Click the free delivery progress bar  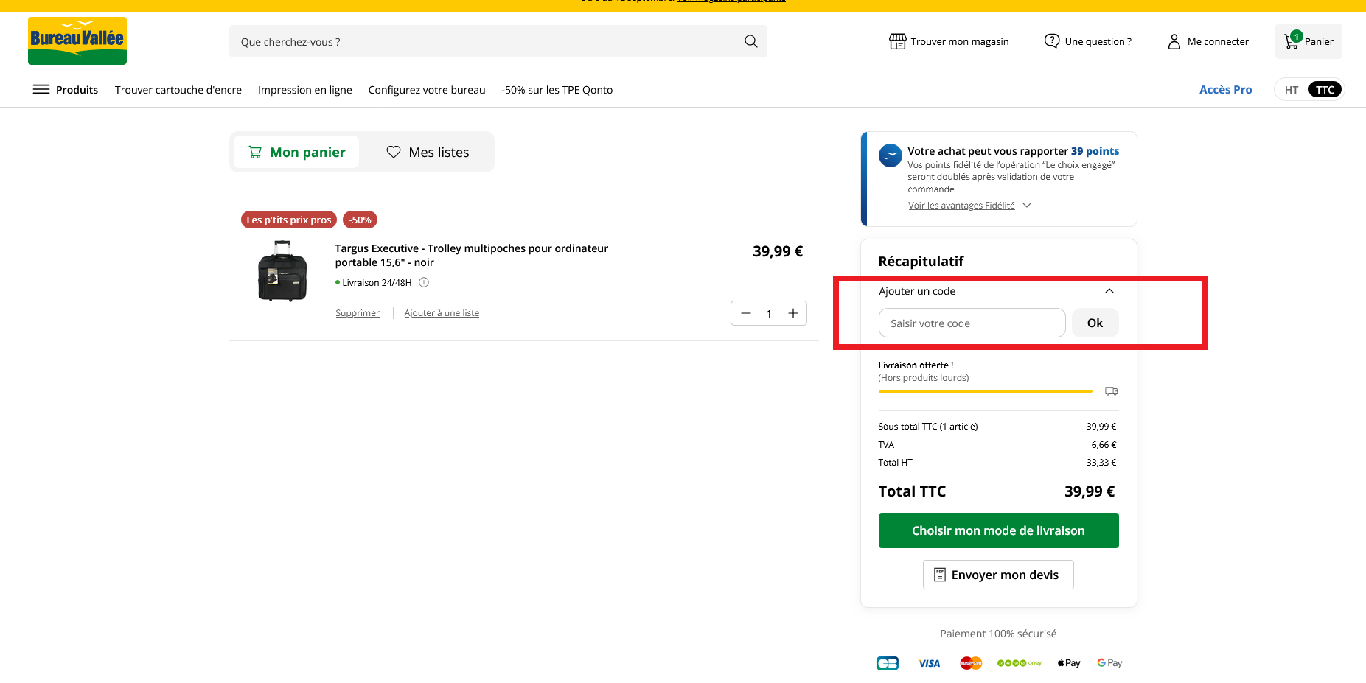pyautogui.click(x=985, y=391)
